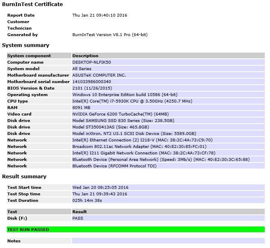The width and height of the screenshot is (270, 248).
Task: Click the 'Test Duration' row label
Action: point(23,201)
